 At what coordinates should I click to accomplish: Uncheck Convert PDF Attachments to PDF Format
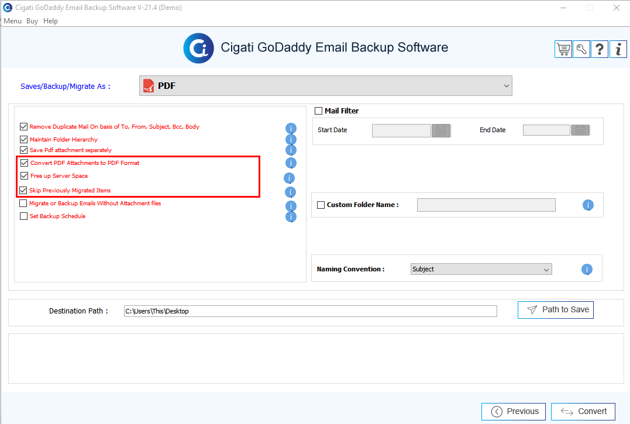point(25,163)
